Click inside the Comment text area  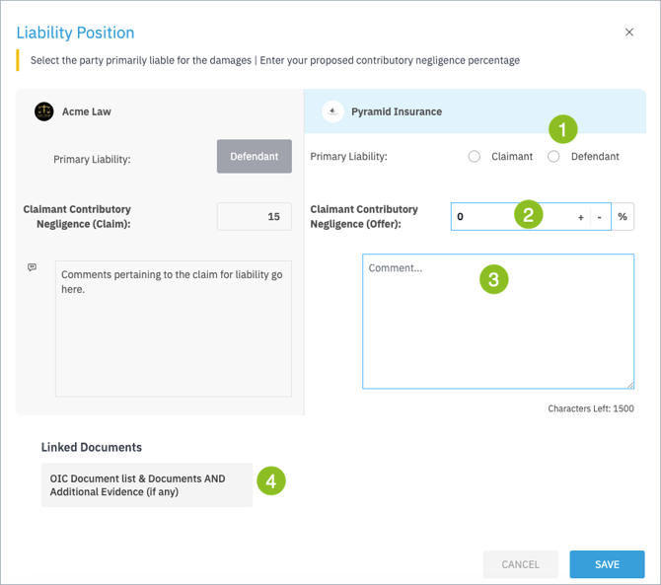pyautogui.click(x=498, y=322)
